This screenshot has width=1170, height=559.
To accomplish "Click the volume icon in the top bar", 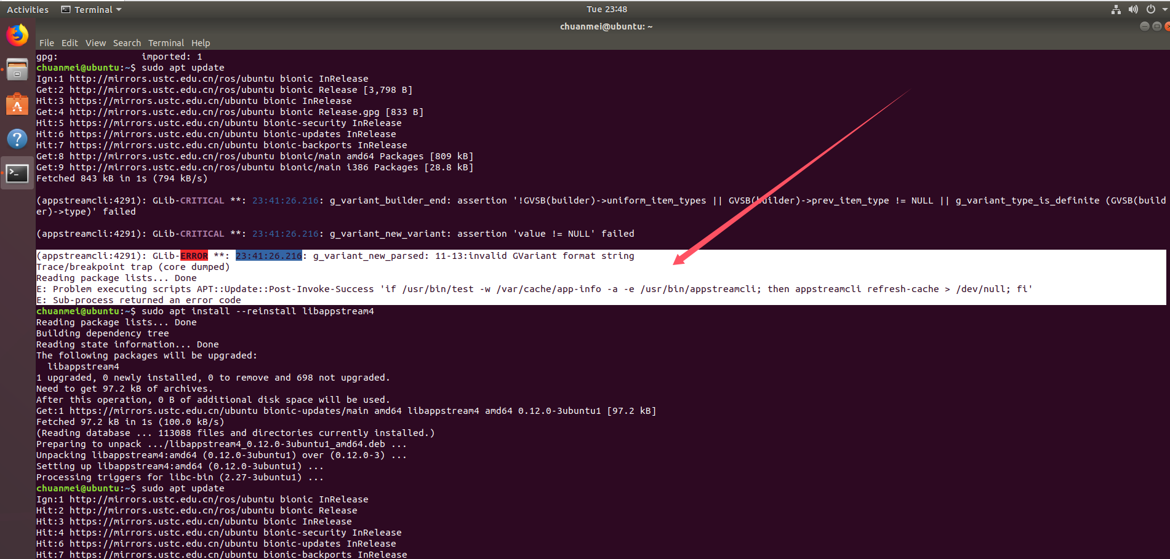I will coord(1133,9).
